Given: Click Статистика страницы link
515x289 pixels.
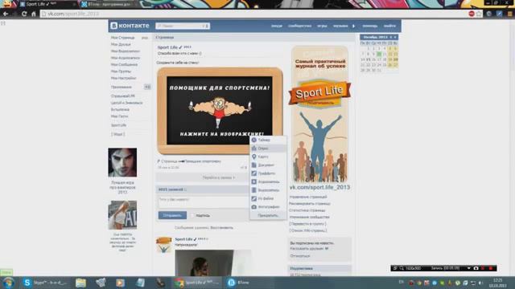Looking at the screenshot, I should click(307, 210).
